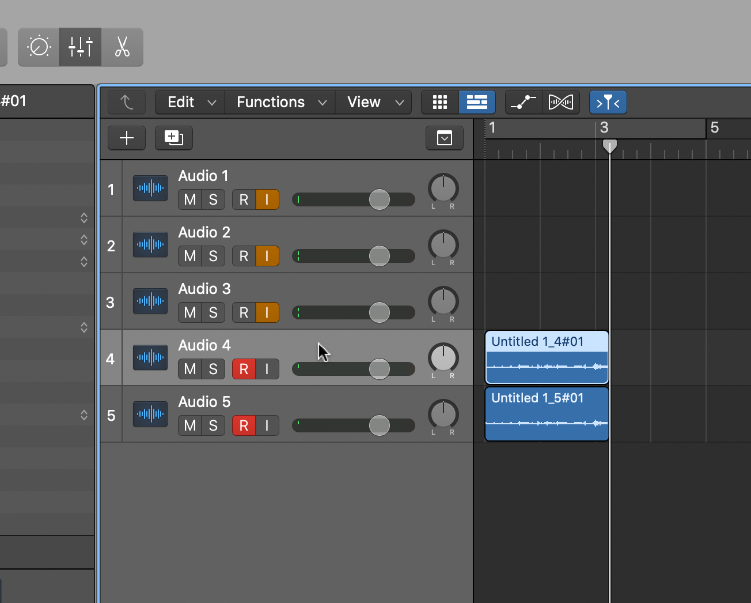Click the Audio 4 volume slider thumb
Screen dimensions: 751x603
pos(380,369)
